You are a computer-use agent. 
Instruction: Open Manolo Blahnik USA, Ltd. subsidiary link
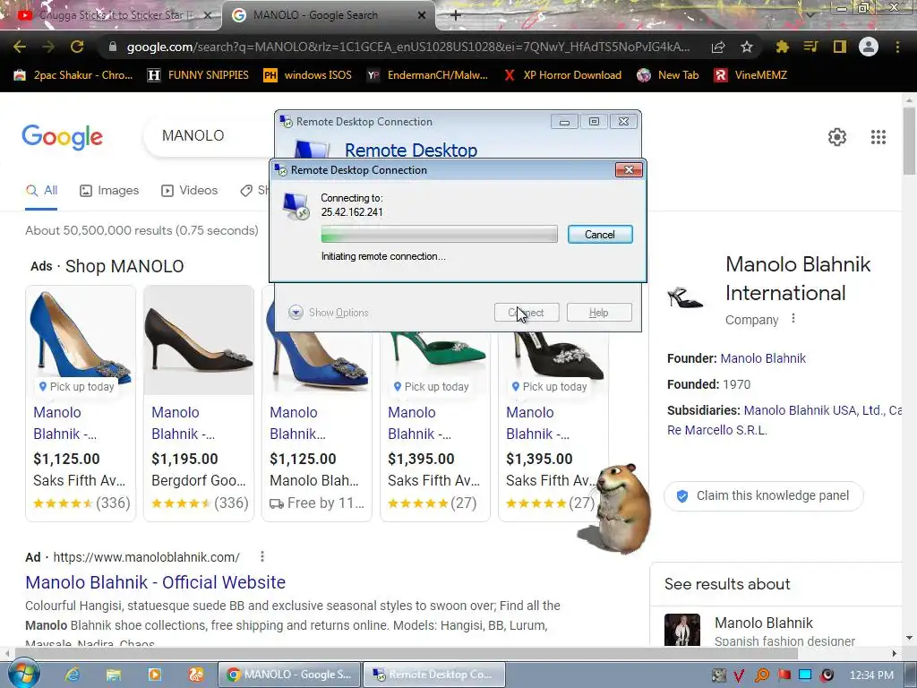tap(813, 410)
